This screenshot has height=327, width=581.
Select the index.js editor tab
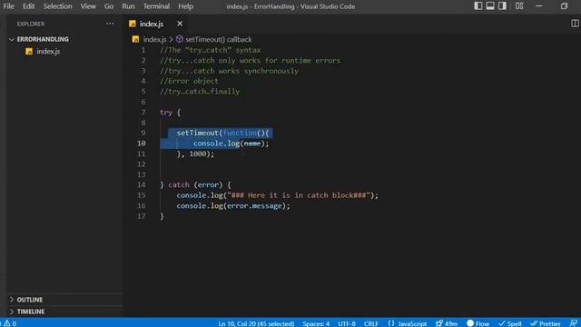152,24
